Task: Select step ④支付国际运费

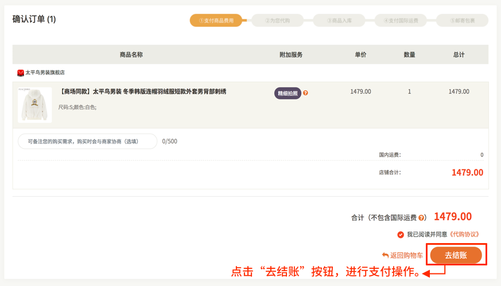Action: point(401,21)
